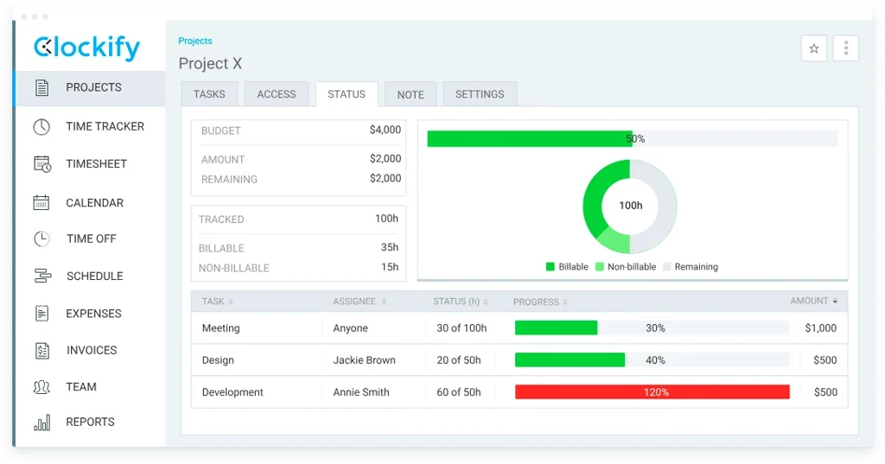
Task: Click the 50% budget progress bar
Action: [632, 139]
